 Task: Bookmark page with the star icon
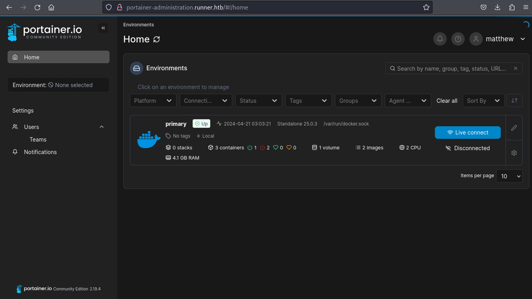click(x=426, y=7)
